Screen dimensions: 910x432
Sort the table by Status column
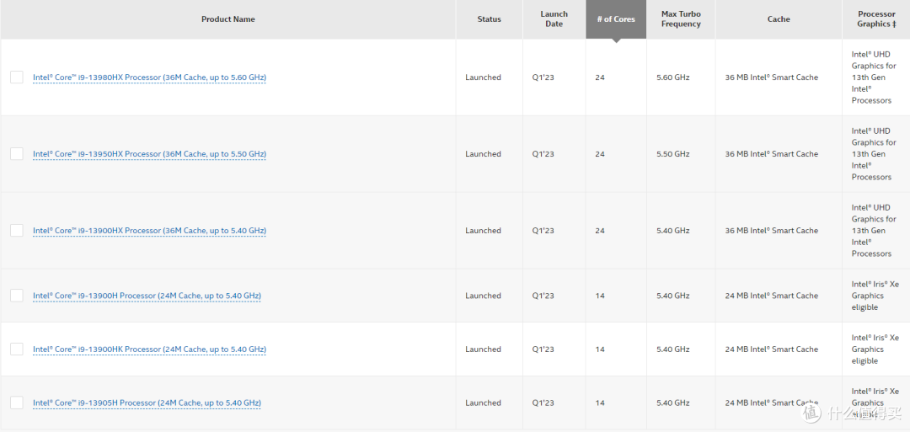click(x=489, y=19)
